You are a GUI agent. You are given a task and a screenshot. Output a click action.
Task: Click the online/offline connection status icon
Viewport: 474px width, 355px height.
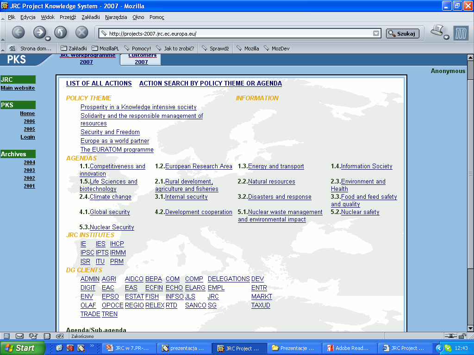451,336
